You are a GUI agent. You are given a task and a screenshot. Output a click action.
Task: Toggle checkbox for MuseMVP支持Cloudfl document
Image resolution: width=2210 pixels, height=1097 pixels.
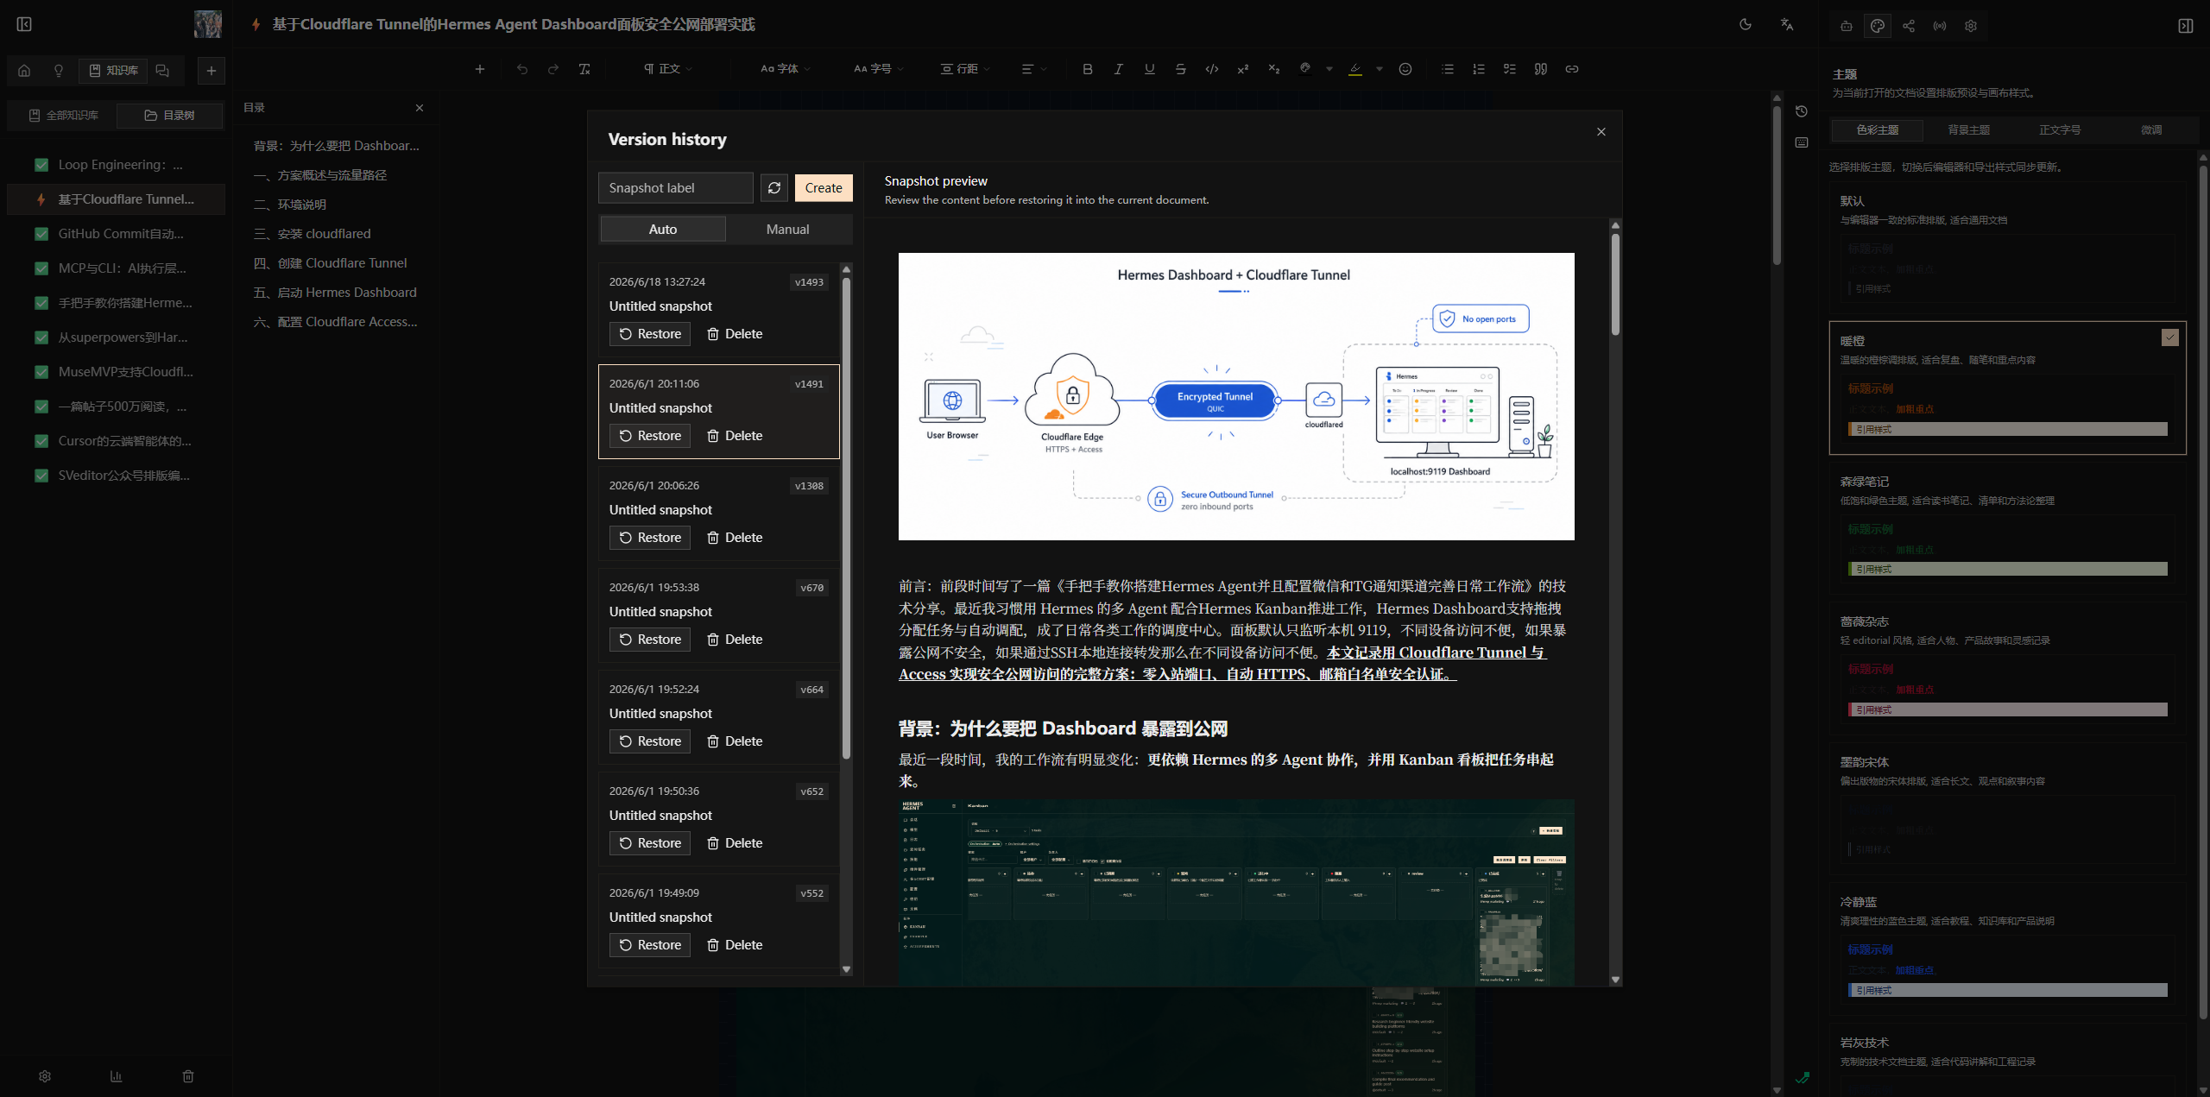point(41,372)
